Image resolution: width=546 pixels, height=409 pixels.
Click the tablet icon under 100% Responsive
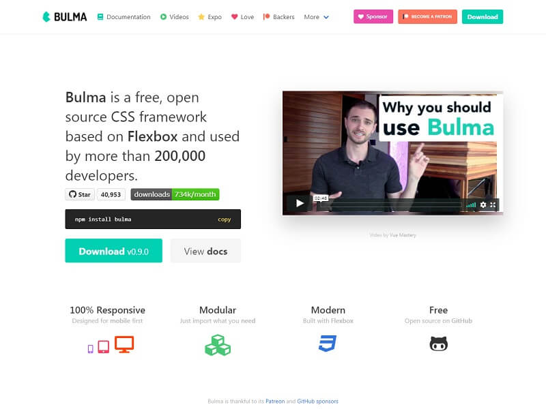pos(104,347)
